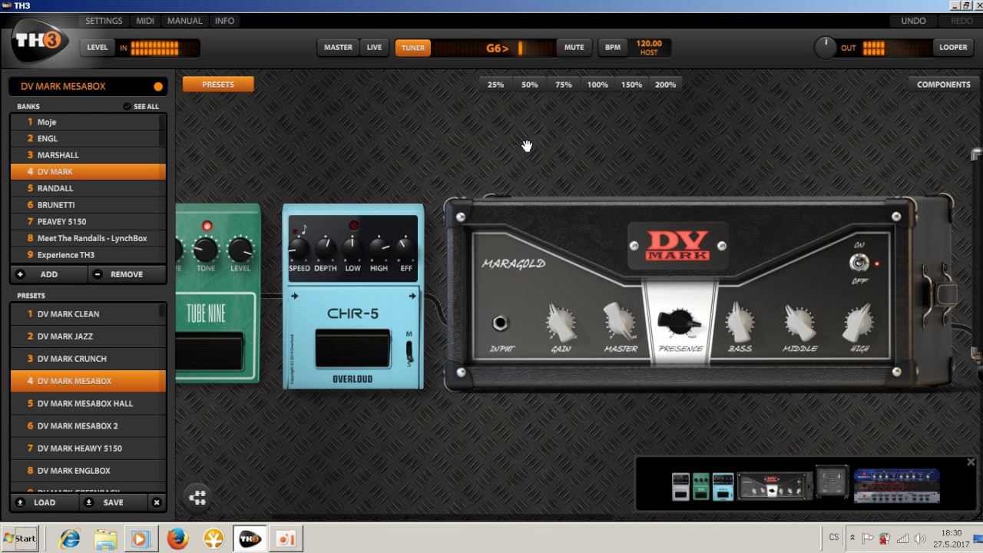Click the DV Mark logo on the amp

point(677,245)
